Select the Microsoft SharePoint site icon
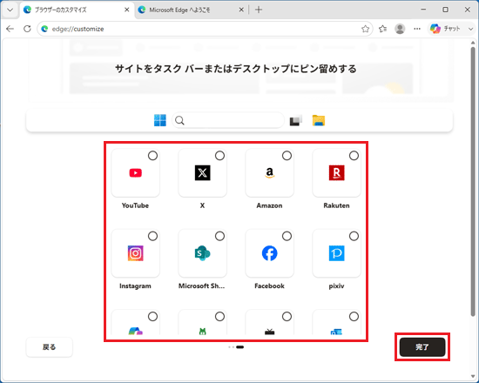This screenshot has height=383, width=479. [202, 253]
